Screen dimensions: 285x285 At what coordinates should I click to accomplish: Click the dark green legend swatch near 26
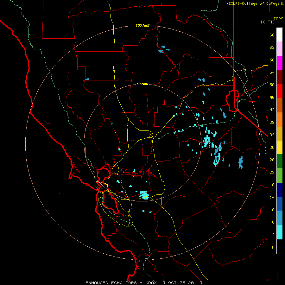point(280,161)
